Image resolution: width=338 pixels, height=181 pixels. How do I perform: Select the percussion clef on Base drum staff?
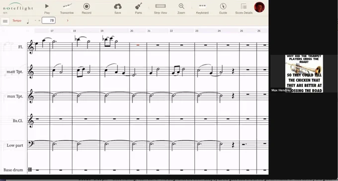[30, 170]
